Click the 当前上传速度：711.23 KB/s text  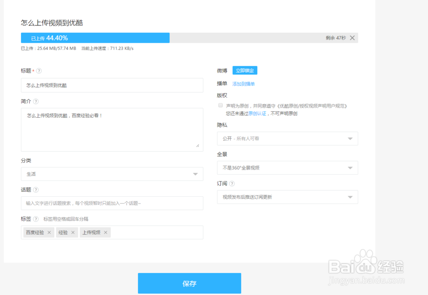tap(107, 49)
